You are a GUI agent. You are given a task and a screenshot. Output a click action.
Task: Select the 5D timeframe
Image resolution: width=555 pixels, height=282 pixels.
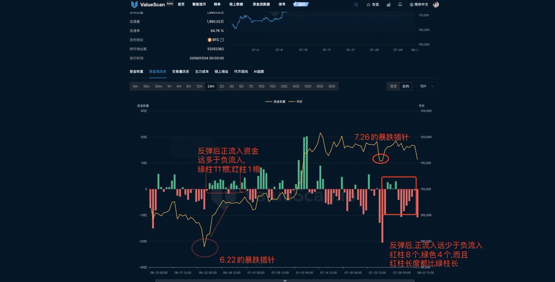(241, 86)
